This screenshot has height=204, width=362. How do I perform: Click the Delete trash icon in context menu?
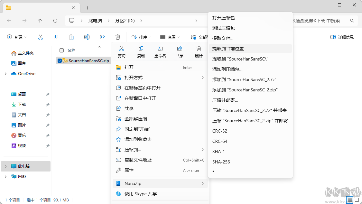199,49
